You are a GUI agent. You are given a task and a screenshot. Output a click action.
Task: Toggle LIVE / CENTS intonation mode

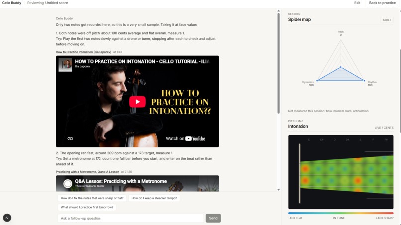click(x=384, y=128)
